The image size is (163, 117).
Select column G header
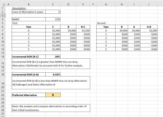point(106,4)
